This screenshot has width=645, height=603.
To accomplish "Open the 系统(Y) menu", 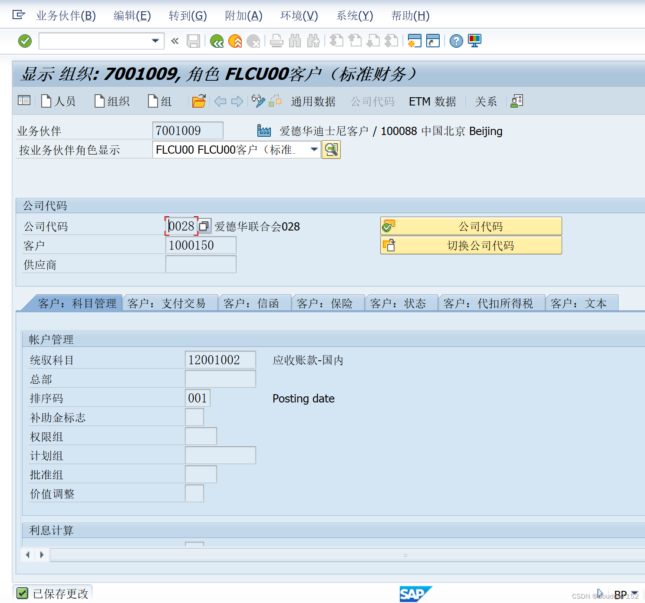I will pos(355,16).
